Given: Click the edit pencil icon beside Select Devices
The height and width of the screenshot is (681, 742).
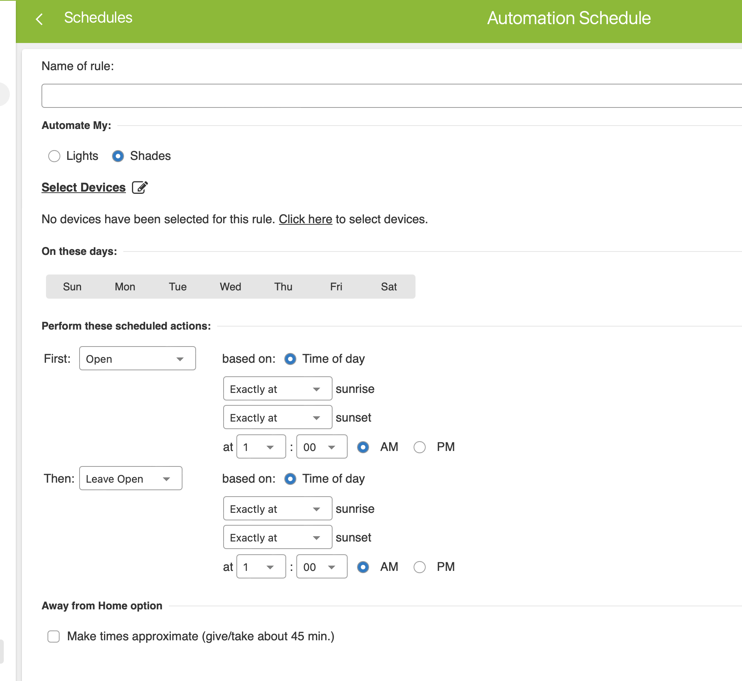Looking at the screenshot, I should [140, 187].
